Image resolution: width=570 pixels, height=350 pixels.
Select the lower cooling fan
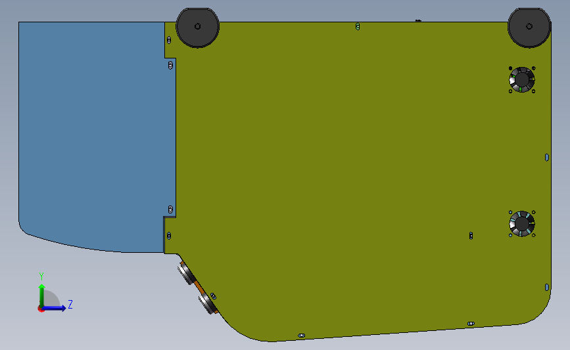pyautogui.click(x=522, y=224)
